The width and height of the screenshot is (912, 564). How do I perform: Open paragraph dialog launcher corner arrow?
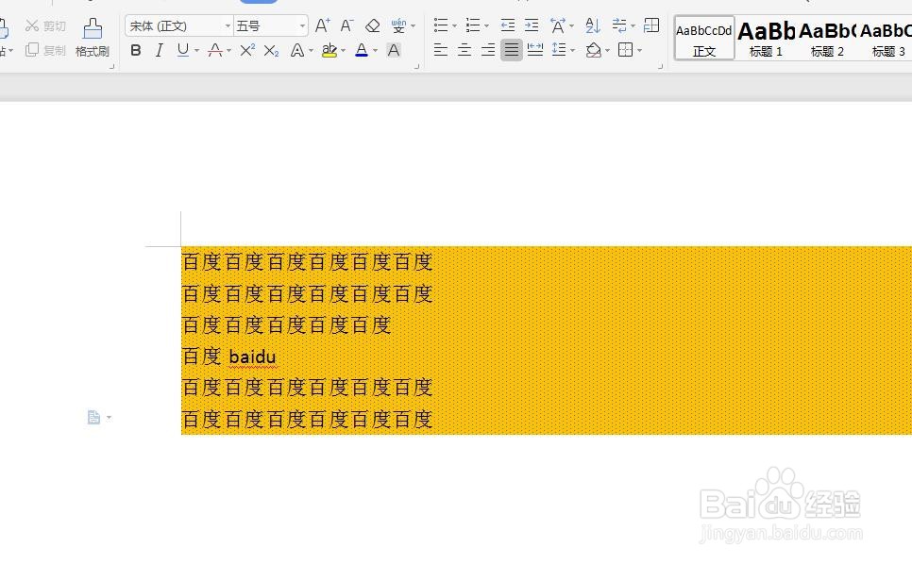click(x=660, y=67)
